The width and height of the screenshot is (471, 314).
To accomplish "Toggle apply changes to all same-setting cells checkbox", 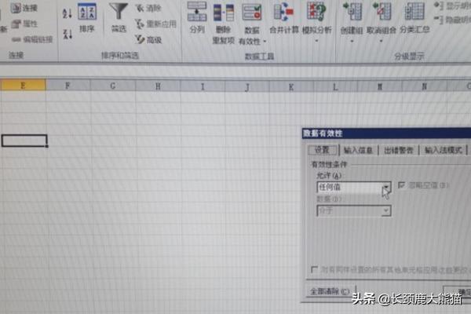I will coord(314,269).
